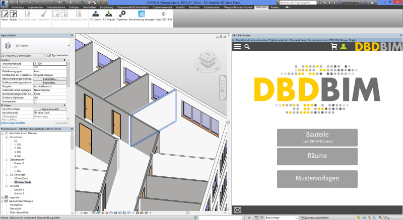403x220 pixels.
Task: Open DBD-BIM Optionen gears icon
Action: (x=122, y=16)
